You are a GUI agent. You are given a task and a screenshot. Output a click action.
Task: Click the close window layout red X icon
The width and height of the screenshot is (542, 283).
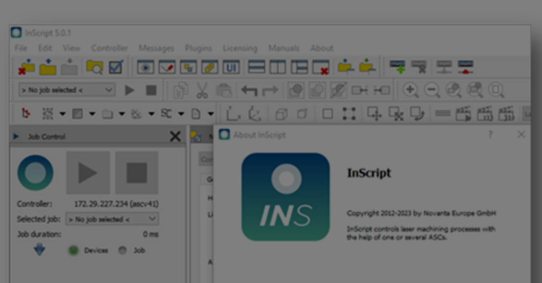(321, 67)
